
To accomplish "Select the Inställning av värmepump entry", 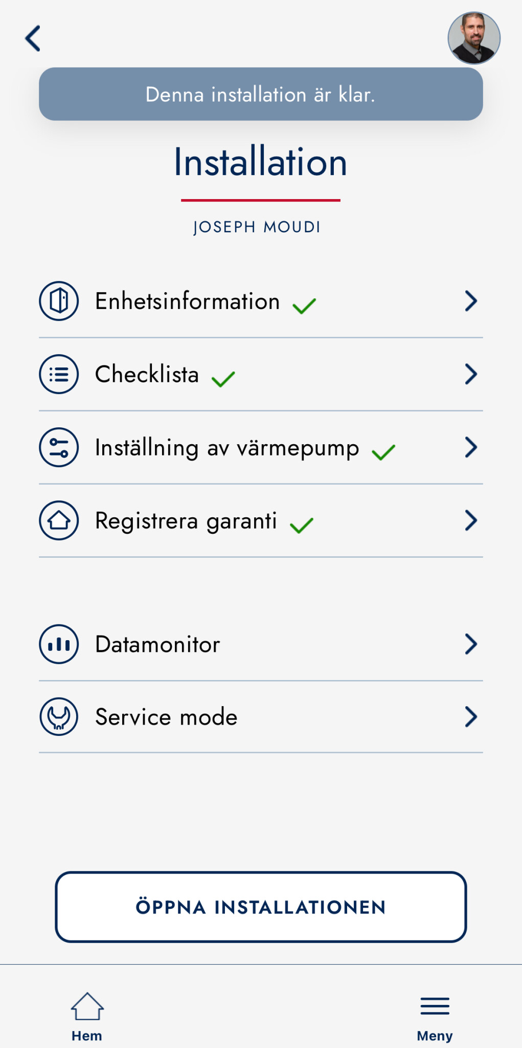I will click(x=227, y=448).
